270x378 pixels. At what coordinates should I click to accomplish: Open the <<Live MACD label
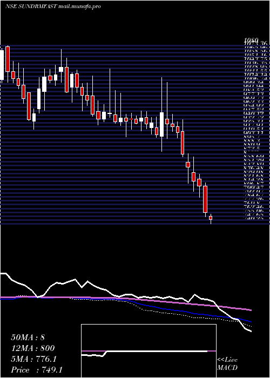pos(227,364)
